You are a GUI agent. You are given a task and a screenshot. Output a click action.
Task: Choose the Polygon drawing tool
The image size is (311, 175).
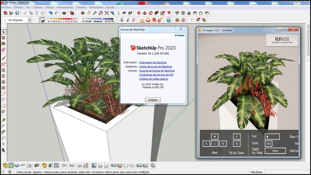pyautogui.click(x=3, y=88)
